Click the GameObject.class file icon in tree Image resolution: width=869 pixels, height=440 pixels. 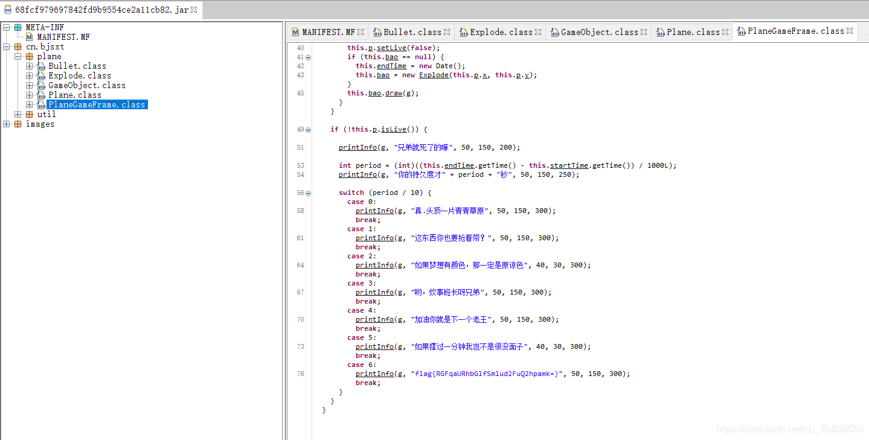(x=40, y=85)
